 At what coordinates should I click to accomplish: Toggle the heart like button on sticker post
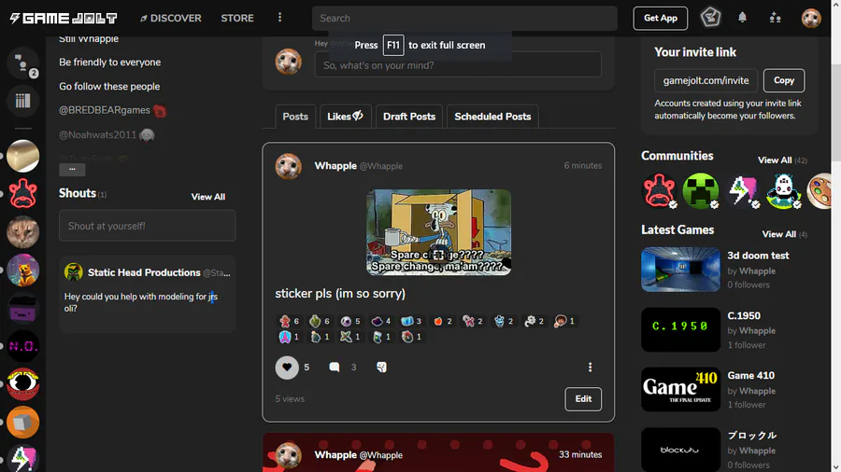point(287,368)
